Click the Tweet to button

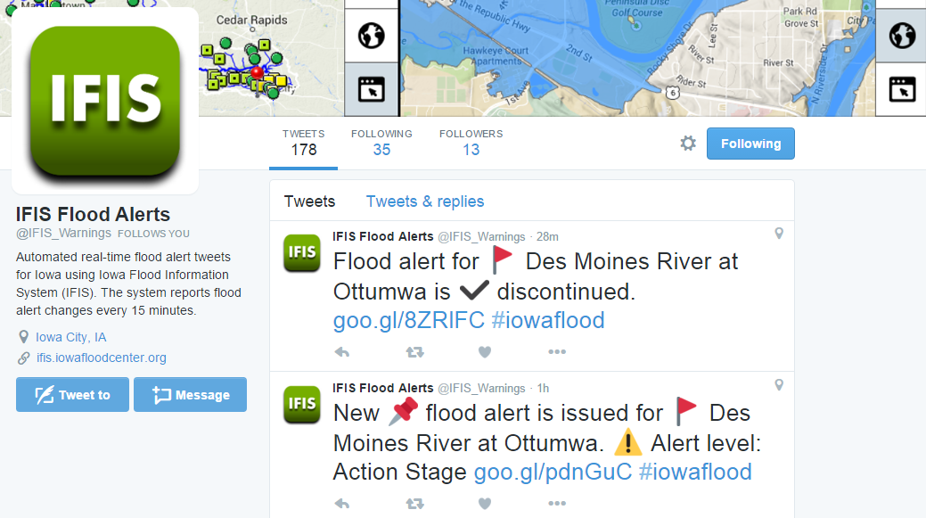click(73, 395)
